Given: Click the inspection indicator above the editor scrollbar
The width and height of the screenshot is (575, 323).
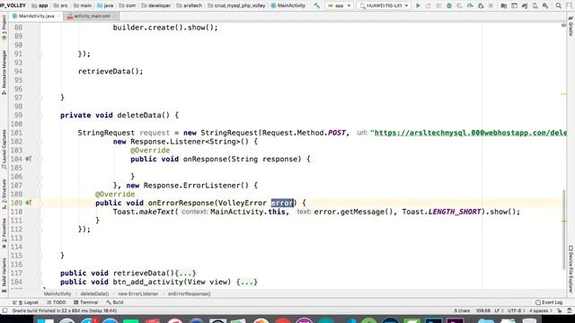Looking at the screenshot, I should (x=563, y=25).
